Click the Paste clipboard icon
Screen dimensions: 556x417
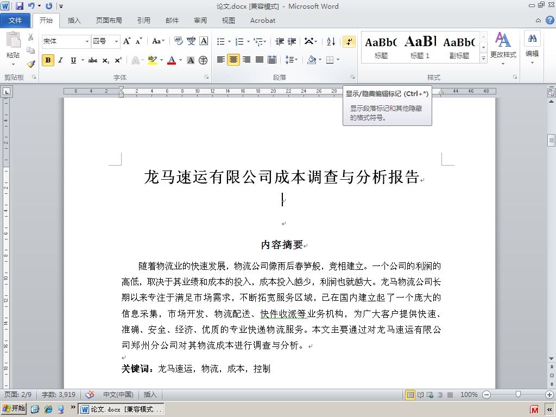(x=13, y=40)
